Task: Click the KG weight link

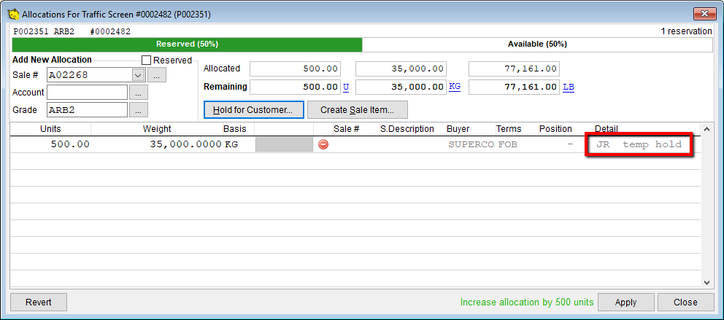Action: [455, 86]
